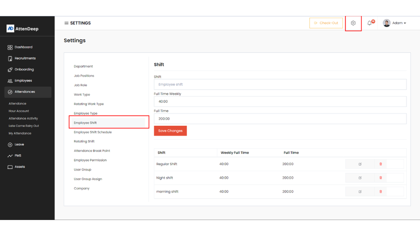Open the notifications bell icon
The width and height of the screenshot is (420, 236).
click(x=370, y=23)
